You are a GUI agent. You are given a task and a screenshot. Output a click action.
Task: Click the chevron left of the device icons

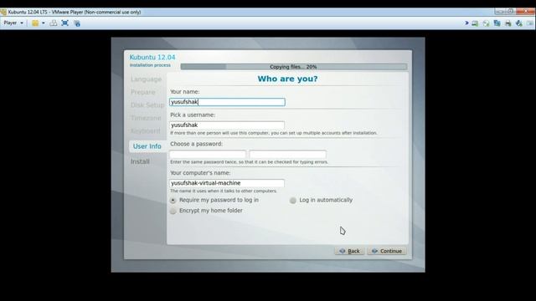[466, 23]
